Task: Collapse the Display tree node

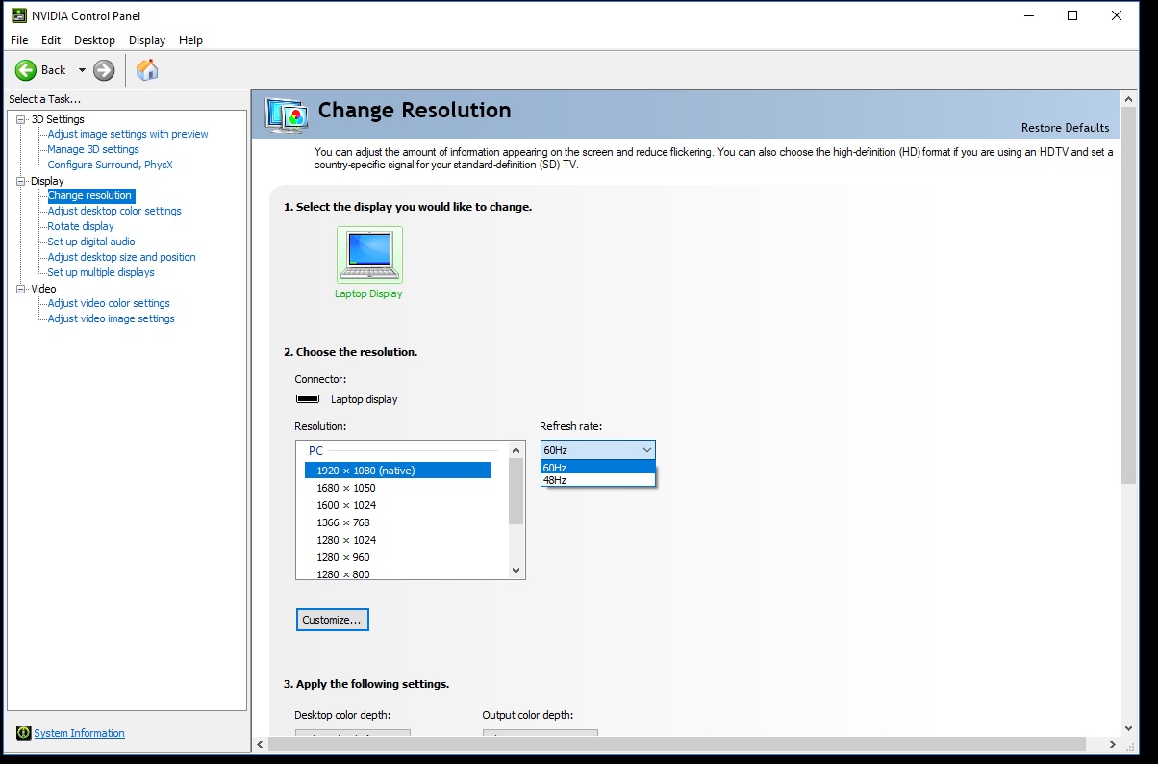Action: pos(21,181)
